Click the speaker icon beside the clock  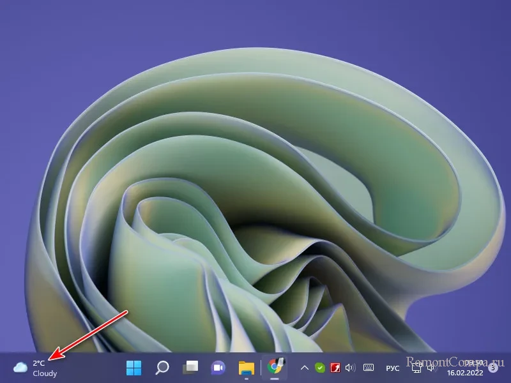pos(431,368)
